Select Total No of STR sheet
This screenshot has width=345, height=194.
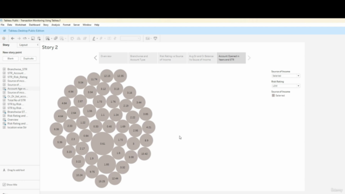17,100
